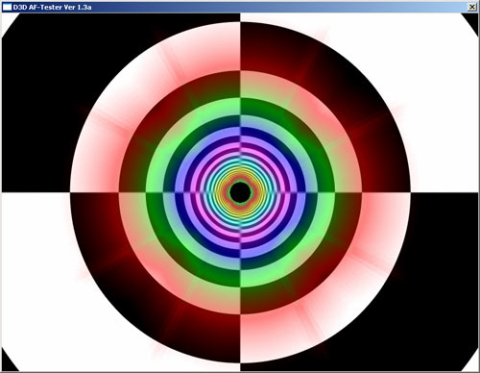Click the black circle at pattern center

pyautogui.click(x=240, y=192)
